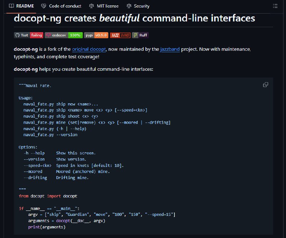Click the scales icon by Security
This screenshot has width=286, height=238.
pyautogui.click(x=129, y=6)
